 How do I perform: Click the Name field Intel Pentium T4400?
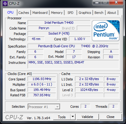pyautogui.click(x=59, y=23)
